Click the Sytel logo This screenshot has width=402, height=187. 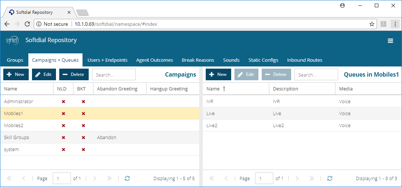point(12,40)
